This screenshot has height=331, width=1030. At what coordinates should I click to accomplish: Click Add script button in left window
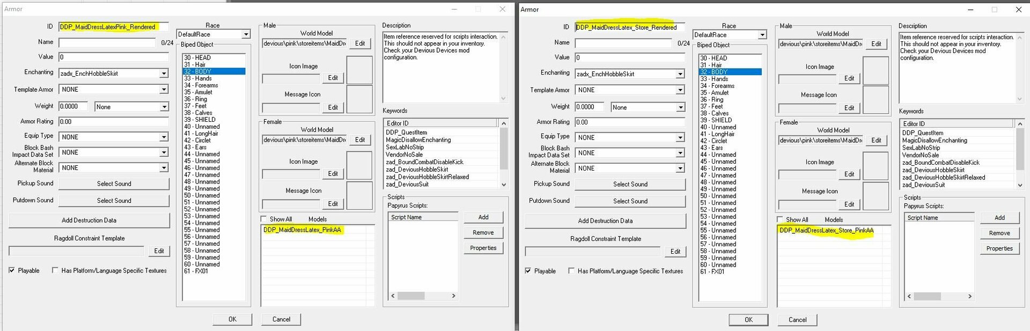pyautogui.click(x=483, y=217)
